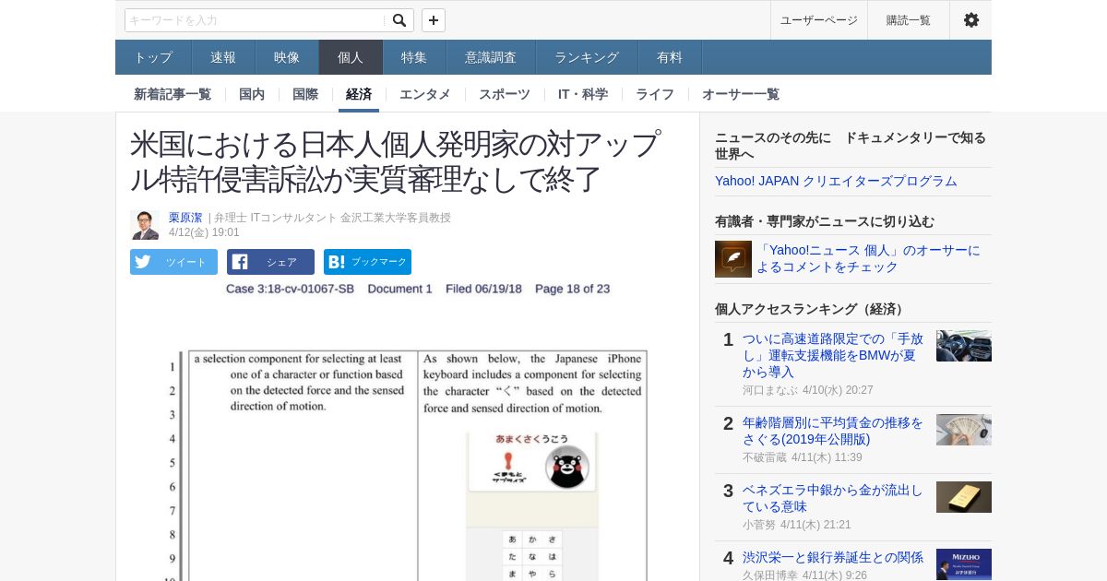
Task: Open the ランキング tab
Action: point(587,57)
